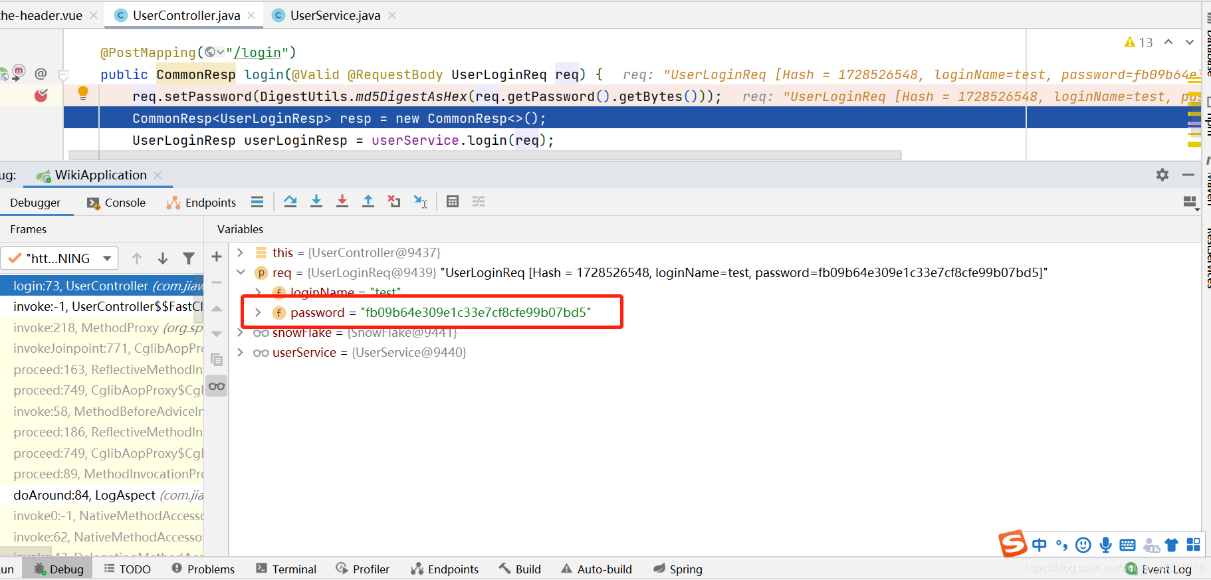1211x580 pixels.
Task: Expand the 'snowFlake' variable node
Action: (241, 332)
